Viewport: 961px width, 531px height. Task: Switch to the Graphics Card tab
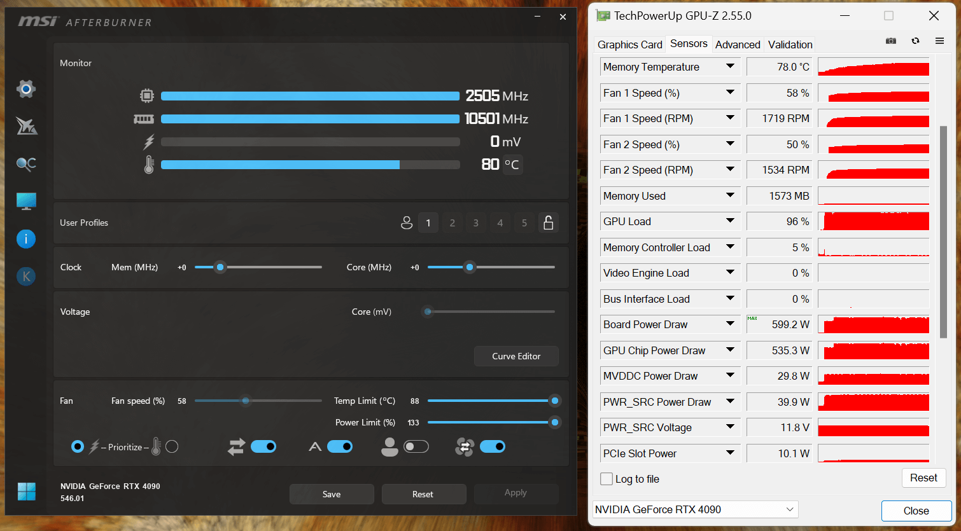(x=629, y=45)
